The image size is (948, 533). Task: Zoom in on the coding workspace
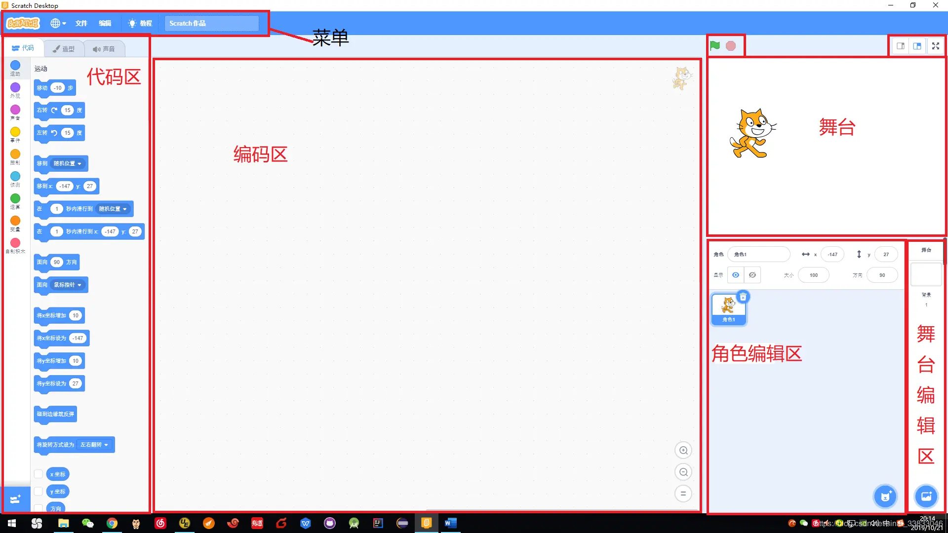click(x=683, y=450)
